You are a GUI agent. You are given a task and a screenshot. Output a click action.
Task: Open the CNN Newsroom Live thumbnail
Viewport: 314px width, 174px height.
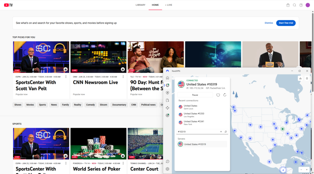coord(98,57)
